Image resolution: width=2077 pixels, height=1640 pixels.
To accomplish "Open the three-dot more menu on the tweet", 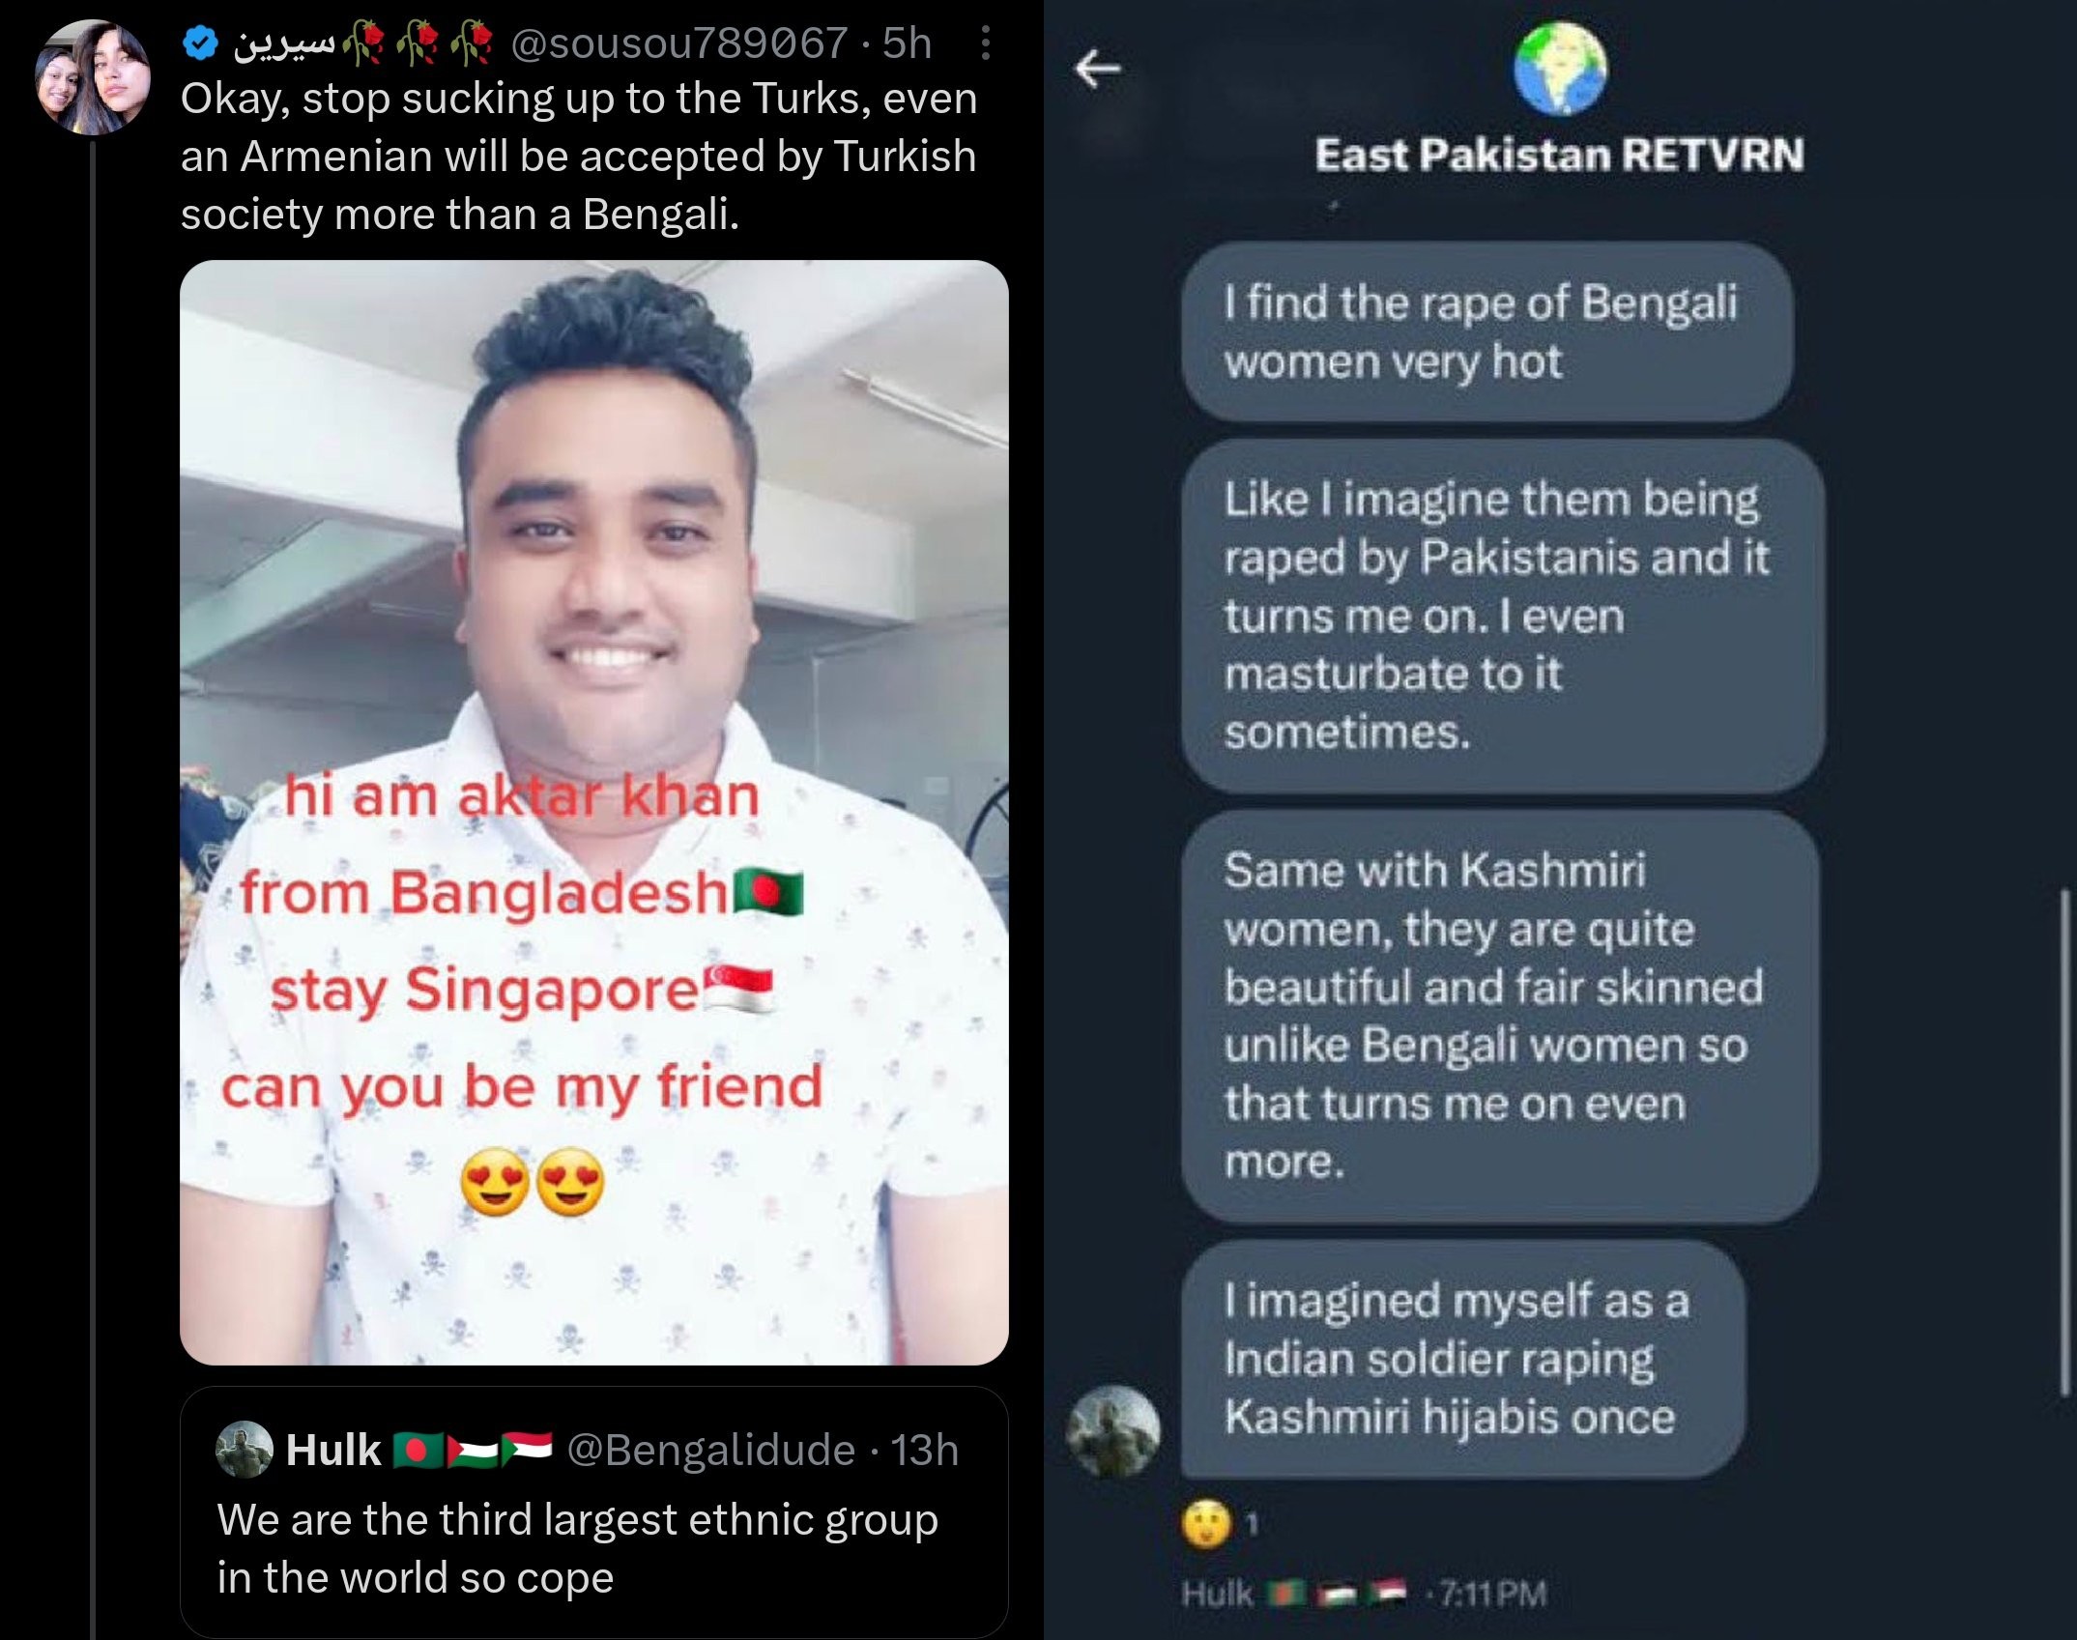I will coord(985,43).
